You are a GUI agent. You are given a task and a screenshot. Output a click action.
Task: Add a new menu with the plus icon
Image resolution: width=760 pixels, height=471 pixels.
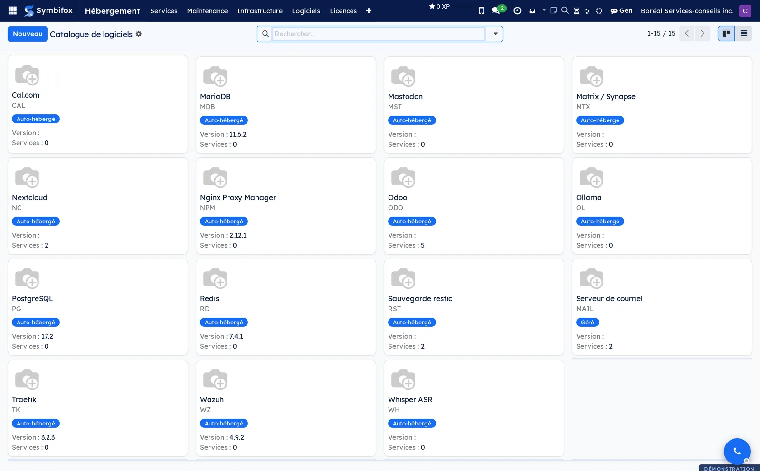[369, 10]
